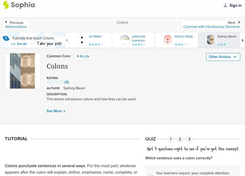Go to quiz question 1
The width and height of the screenshot is (245, 176).
tap(171, 139)
